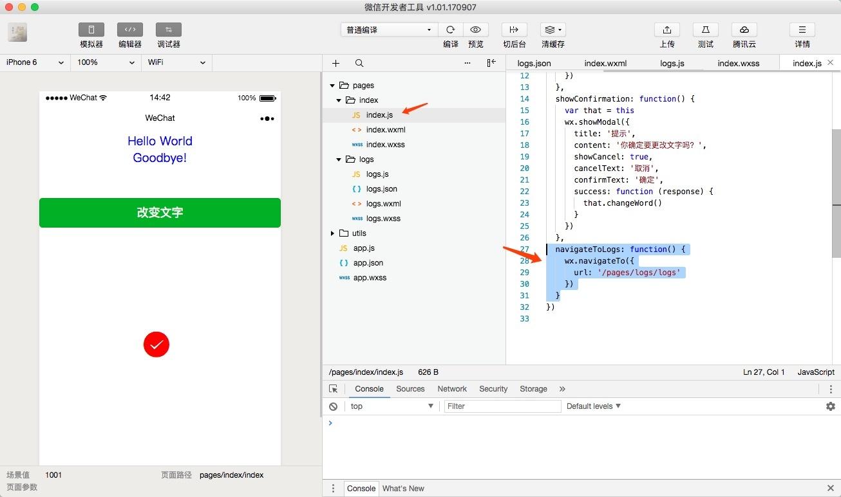The width and height of the screenshot is (841, 497).
Task: Click the console Filter input field
Action: (x=502, y=406)
